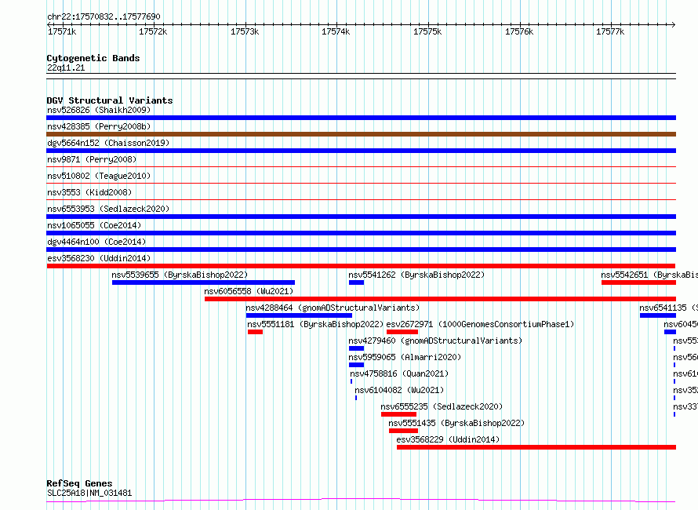Open the dgv5664n152 (Chaisson2019) label

pyautogui.click(x=108, y=143)
